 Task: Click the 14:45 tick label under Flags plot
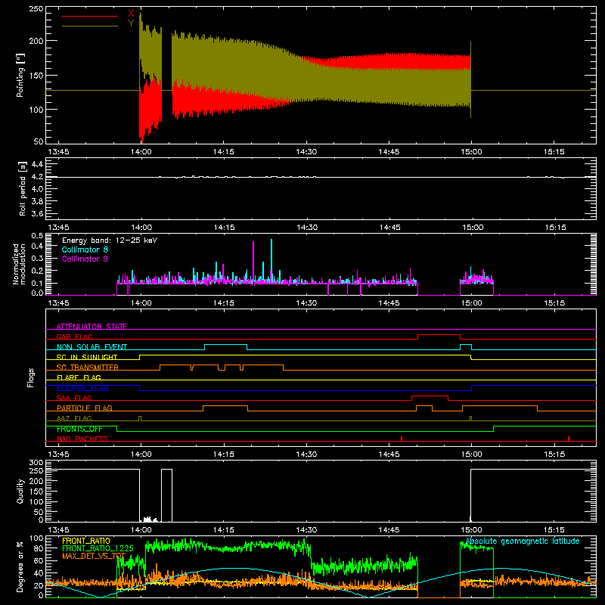click(389, 455)
